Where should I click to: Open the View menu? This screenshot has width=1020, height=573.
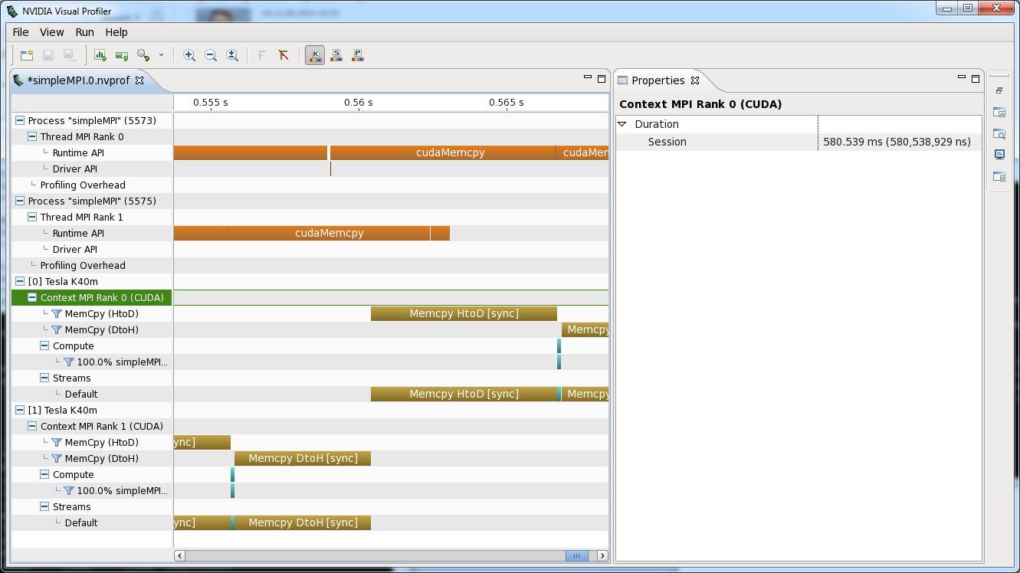pos(51,32)
